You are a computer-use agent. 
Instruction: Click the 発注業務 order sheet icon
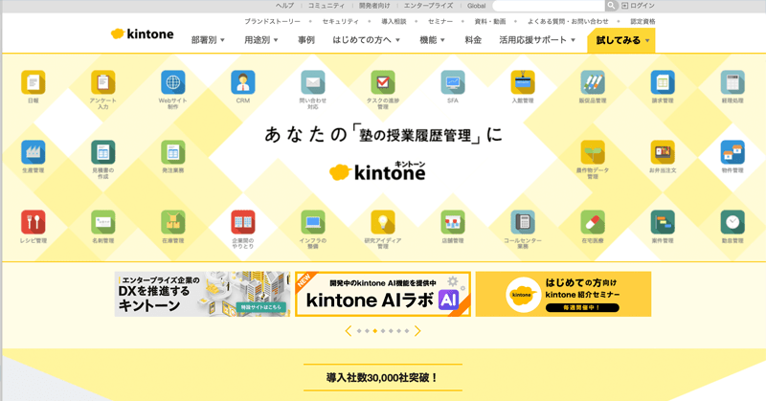173,152
